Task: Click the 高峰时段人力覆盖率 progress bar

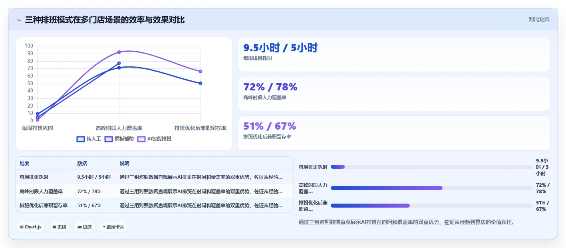Action: point(431,188)
